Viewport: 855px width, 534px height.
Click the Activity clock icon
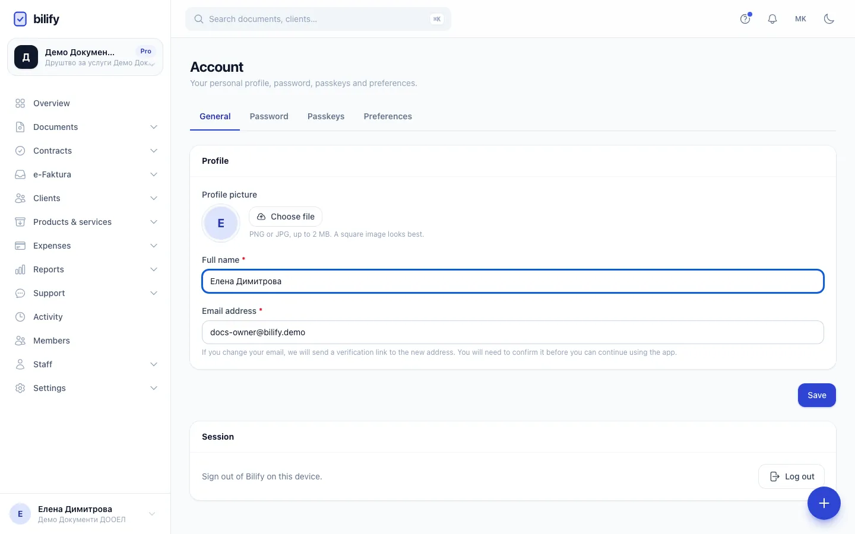point(20,317)
